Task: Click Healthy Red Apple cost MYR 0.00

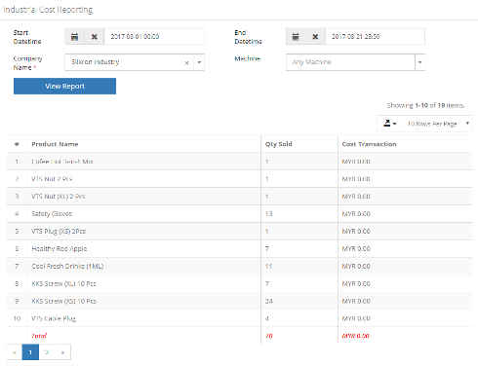Action: point(356,249)
